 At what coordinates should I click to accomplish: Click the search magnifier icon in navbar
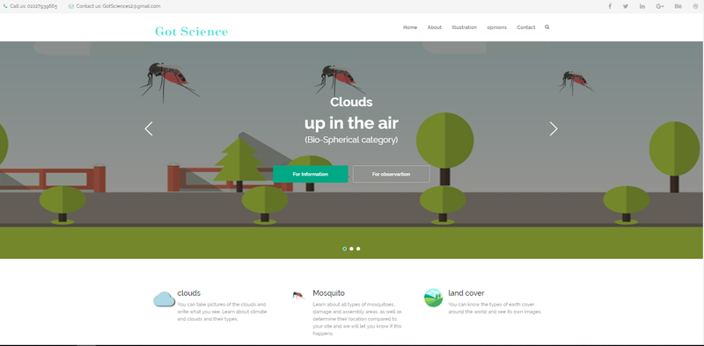coord(546,27)
